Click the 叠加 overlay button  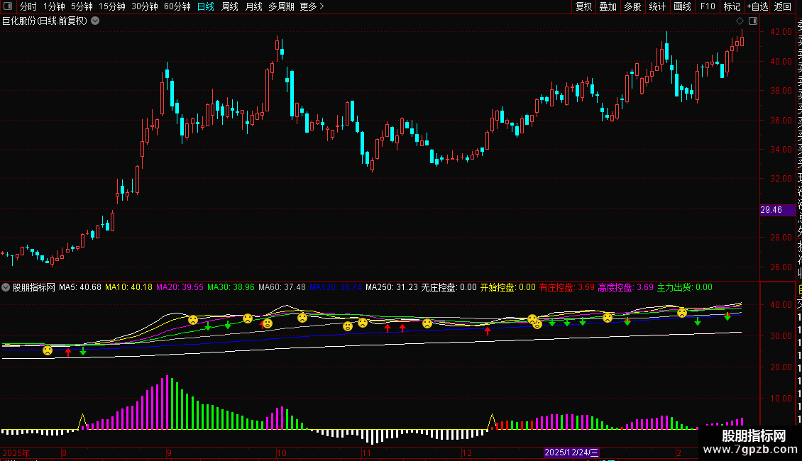608,7
